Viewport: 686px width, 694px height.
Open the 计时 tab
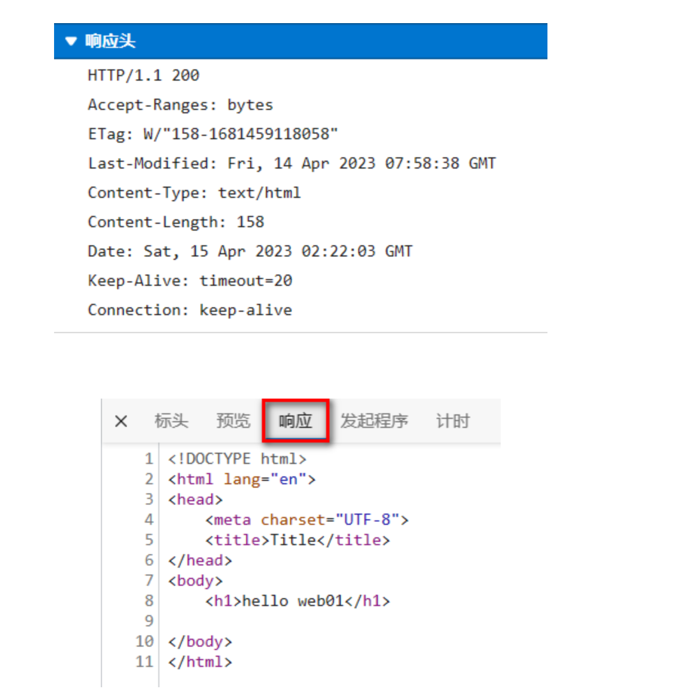click(453, 421)
